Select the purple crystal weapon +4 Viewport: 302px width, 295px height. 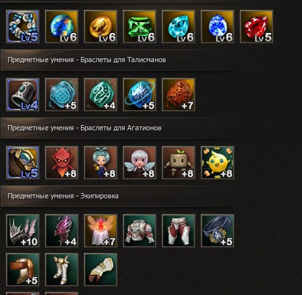click(62, 231)
